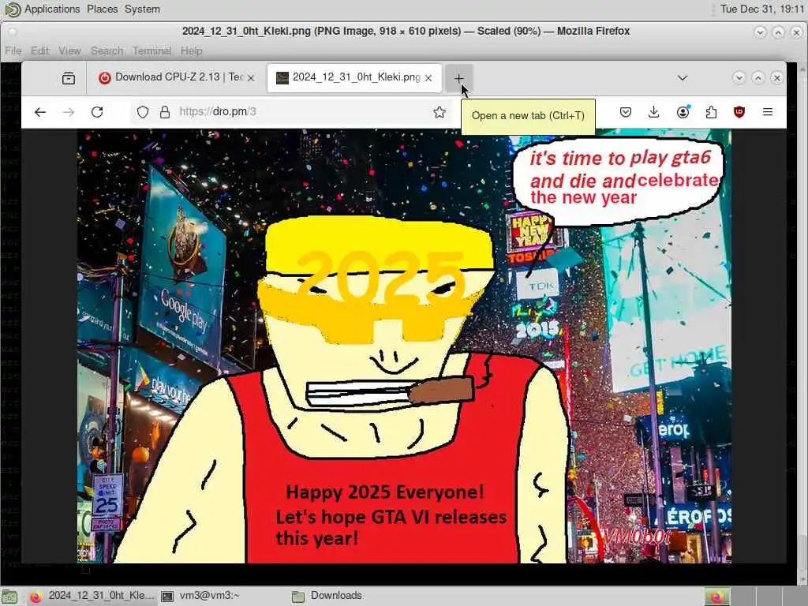View site security padlock info

pyautogui.click(x=164, y=112)
